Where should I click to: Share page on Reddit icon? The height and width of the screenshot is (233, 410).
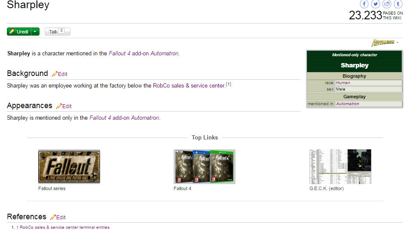pyautogui.click(x=387, y=4)
